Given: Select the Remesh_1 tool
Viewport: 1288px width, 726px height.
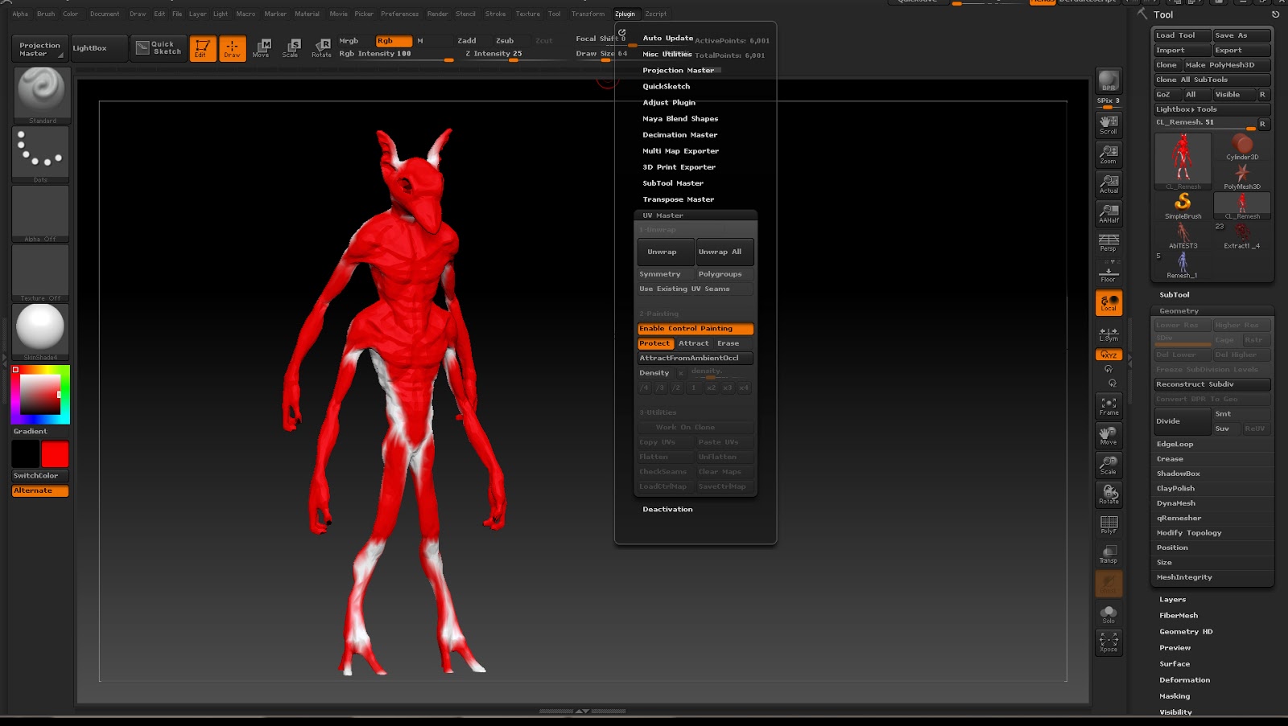Looking at the screenshot, I should coord(1183,265).
